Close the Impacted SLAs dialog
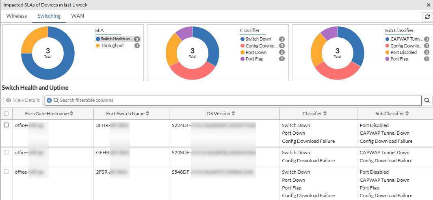Viewport: 433px width, 200px height. pos(428,5)
